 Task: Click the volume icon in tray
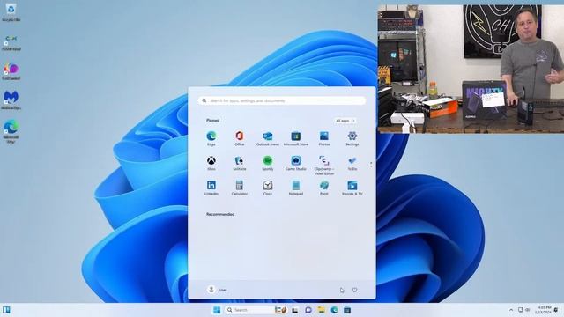point(528,310)
